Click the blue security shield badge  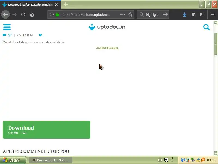[40, 35]
